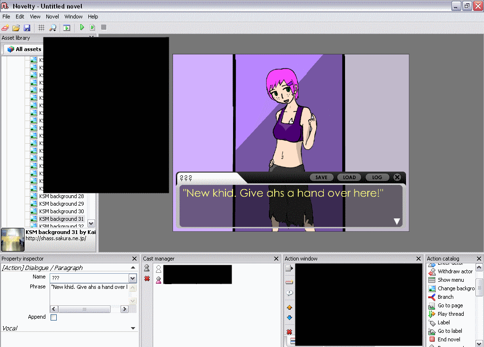Screen dimensions: 484x347
Task: Click the New novel toolbar icon
Action: pyautogui.click(x=6, y=28)
